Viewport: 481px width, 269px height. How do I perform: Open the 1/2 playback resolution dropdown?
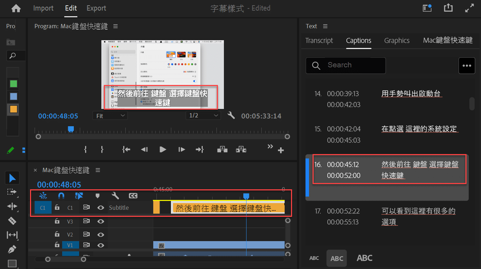pyautogui.click(x=203, y=116)
